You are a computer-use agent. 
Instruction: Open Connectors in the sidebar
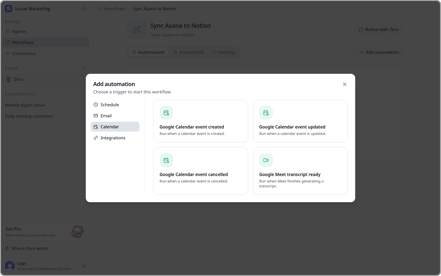tap(46, 54)
